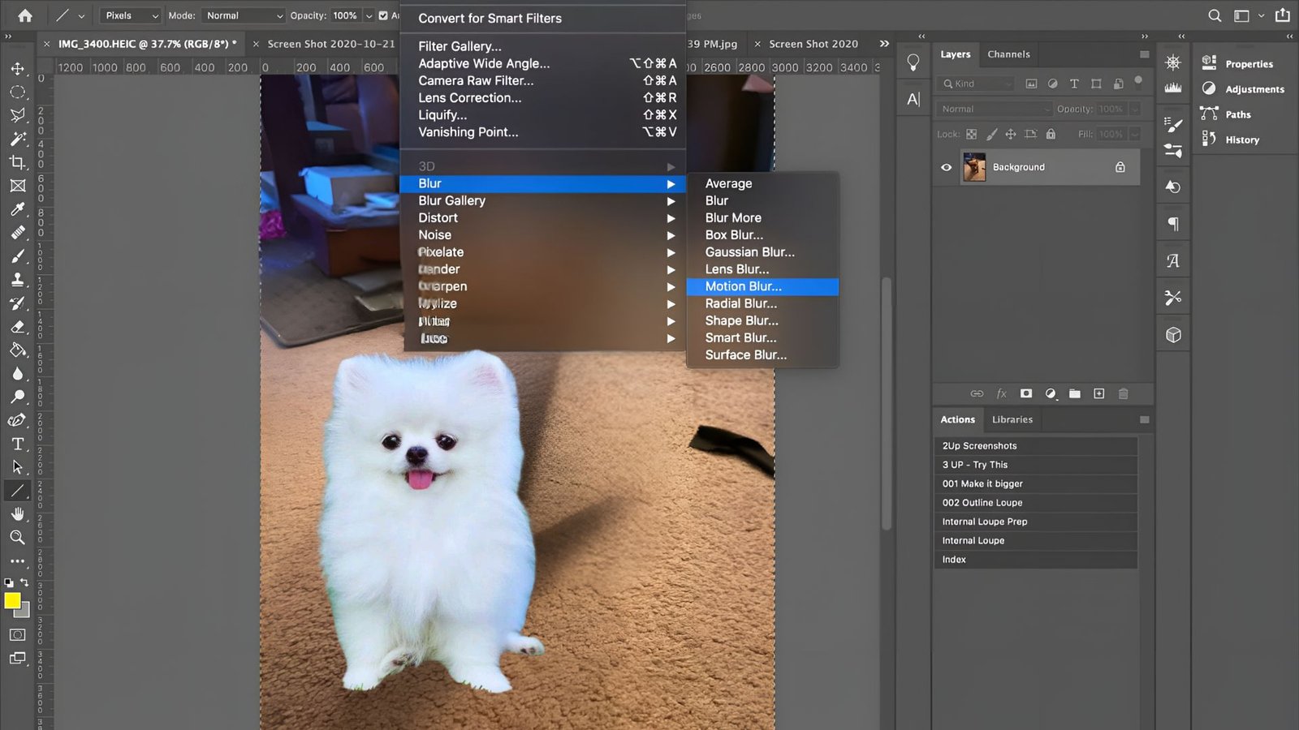The width and height of the screenshot is (1299, 730).
Task: Select the Paint Bucket tool
Action: (x=17, y=350)
